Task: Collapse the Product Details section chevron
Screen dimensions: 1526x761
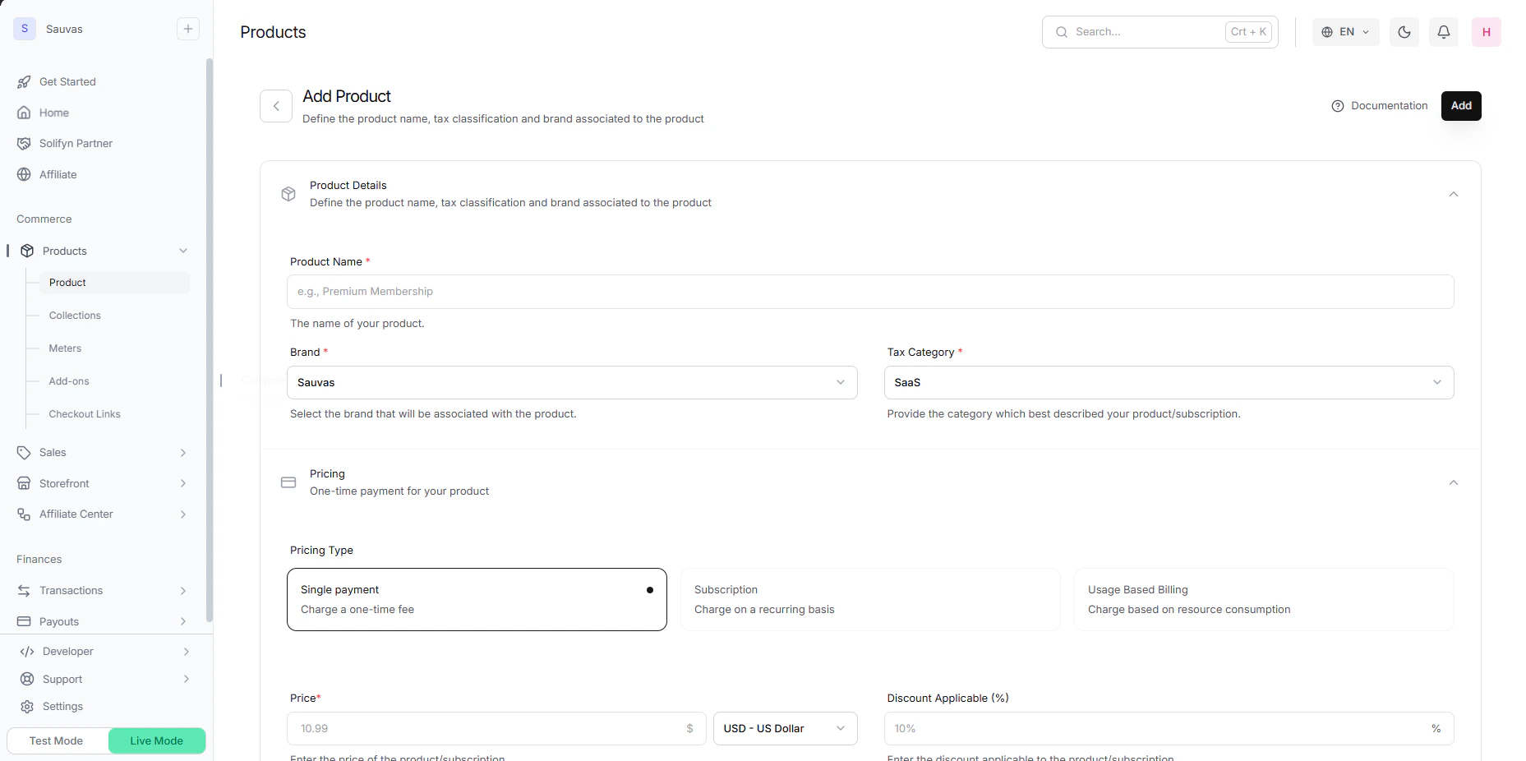Action: click(1454, 194)
